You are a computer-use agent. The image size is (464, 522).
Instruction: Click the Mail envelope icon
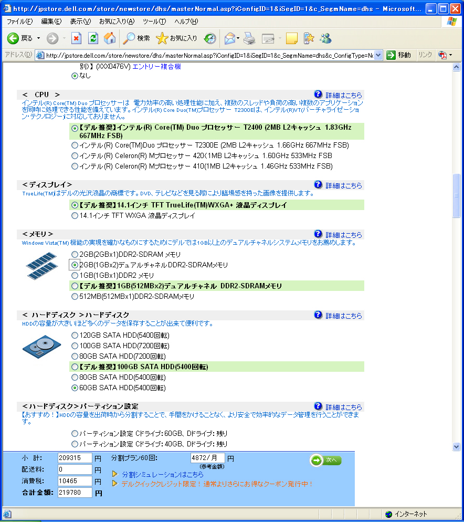(x=230, y=38)
